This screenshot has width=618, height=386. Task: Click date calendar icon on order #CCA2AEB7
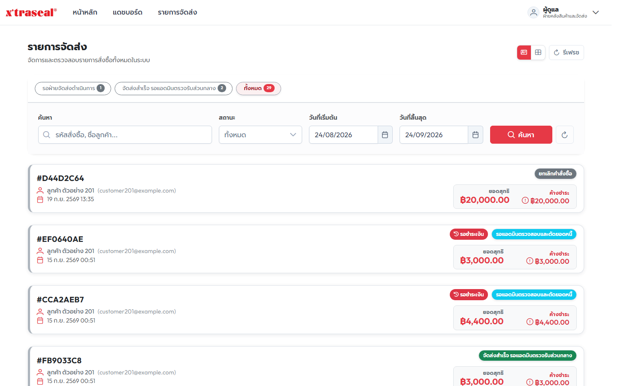coord(40,321)
